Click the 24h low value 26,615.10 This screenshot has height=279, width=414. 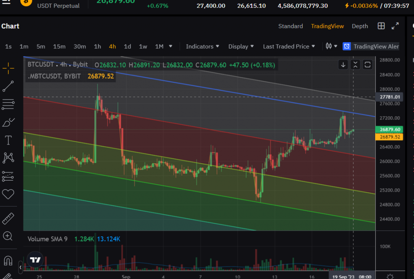(251, 6)
